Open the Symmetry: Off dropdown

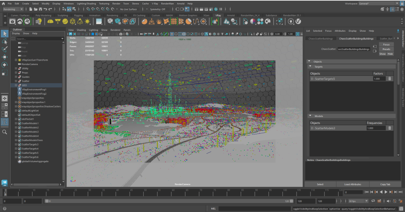pos(159,9)
